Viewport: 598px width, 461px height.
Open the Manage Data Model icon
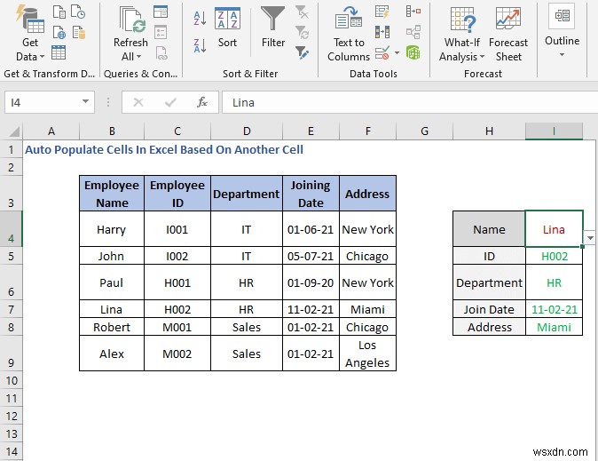click(x=413, y=52)
